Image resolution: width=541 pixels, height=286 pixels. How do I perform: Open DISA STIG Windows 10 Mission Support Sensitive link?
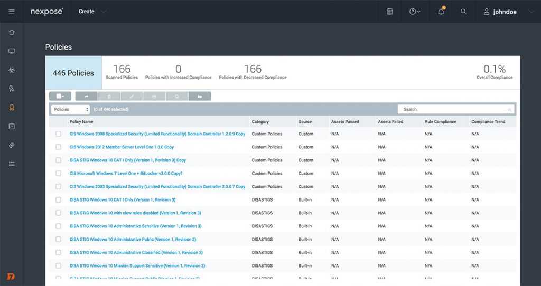pos(137,266)
